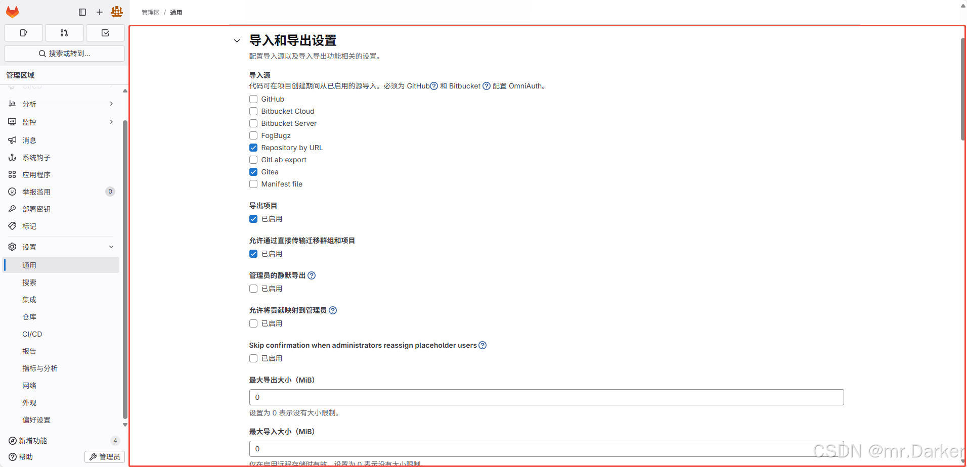The width and height of the screenshot is (967, 467).
Task: Open help for Skip confirmation setting
Action: [x=482, y=345]
